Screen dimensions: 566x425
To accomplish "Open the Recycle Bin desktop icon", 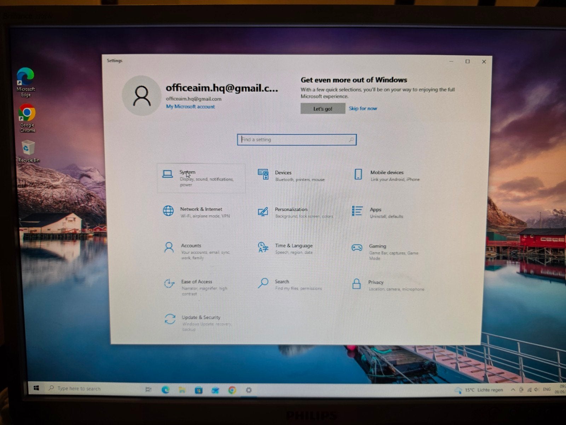I will tap(29, 151).
